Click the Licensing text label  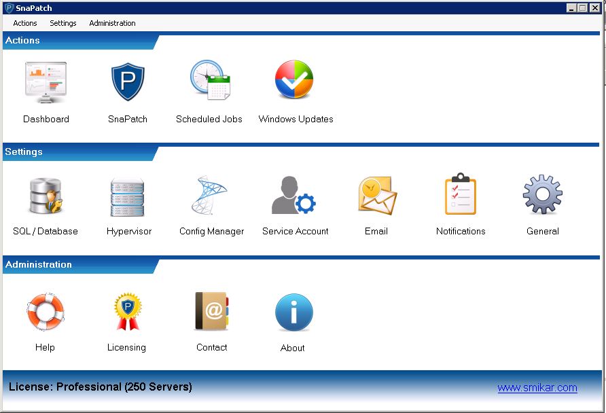[126, 347]
